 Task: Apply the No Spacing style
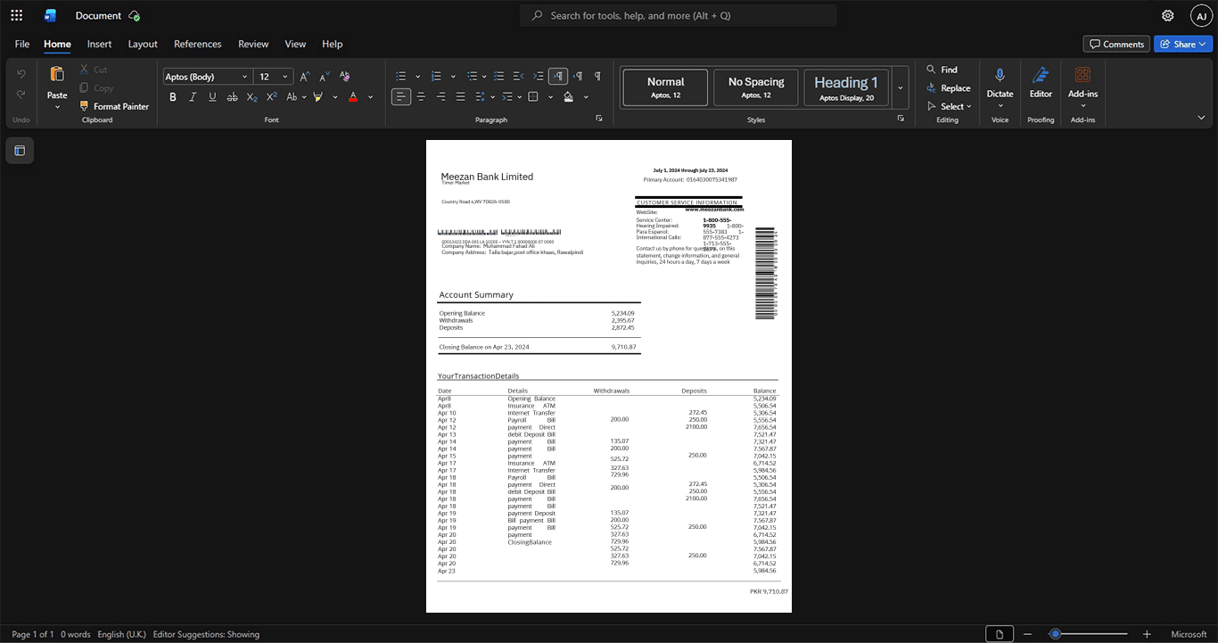(756, 88)
